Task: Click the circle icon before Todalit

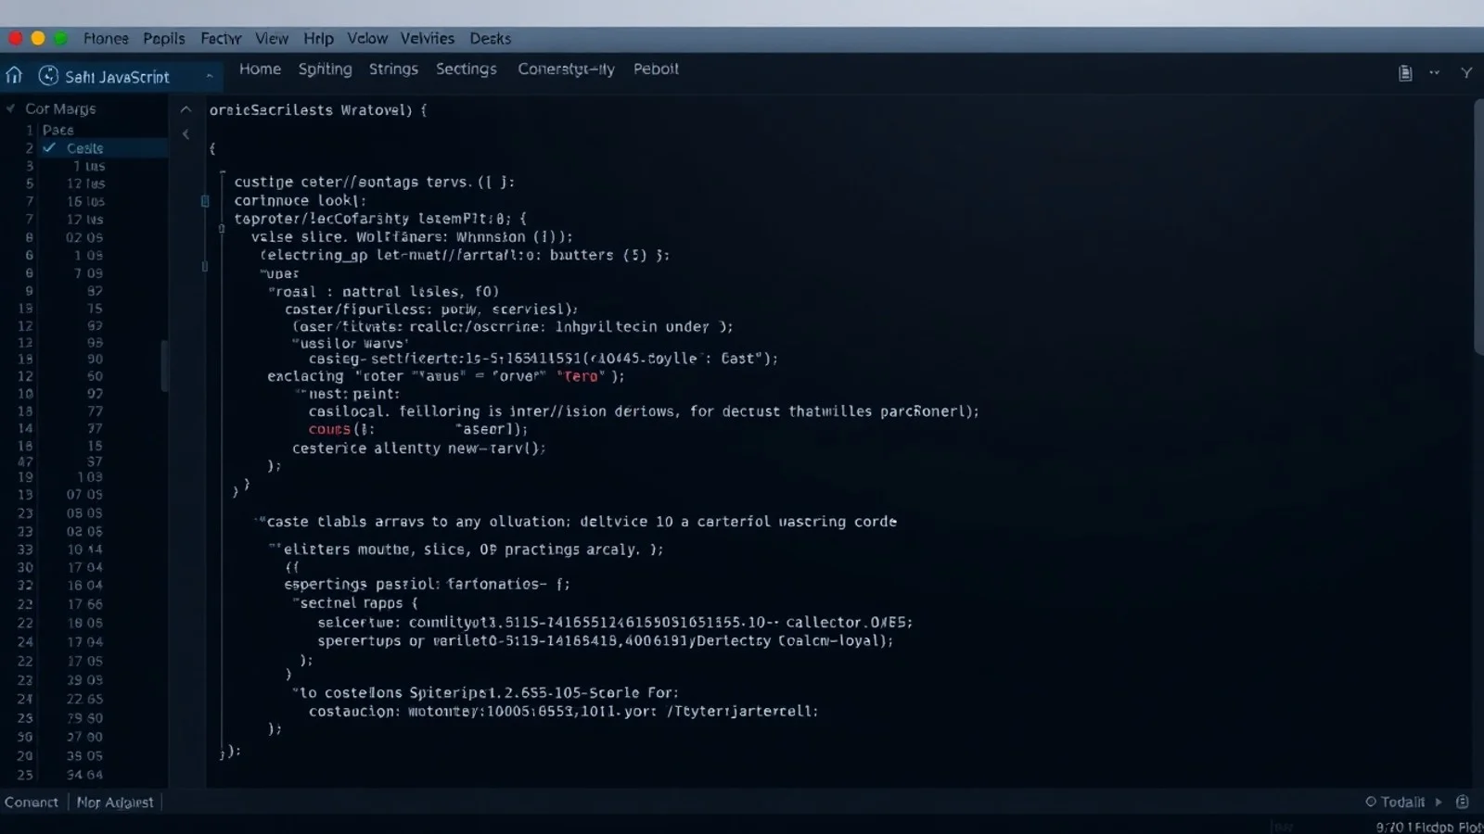Action: click(1371, 802)
